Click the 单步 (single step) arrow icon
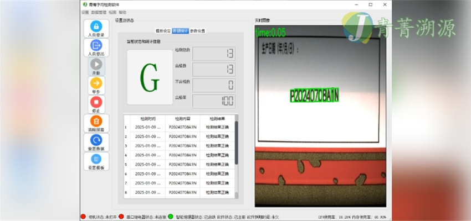471x221 pixels. click(96, 83)
